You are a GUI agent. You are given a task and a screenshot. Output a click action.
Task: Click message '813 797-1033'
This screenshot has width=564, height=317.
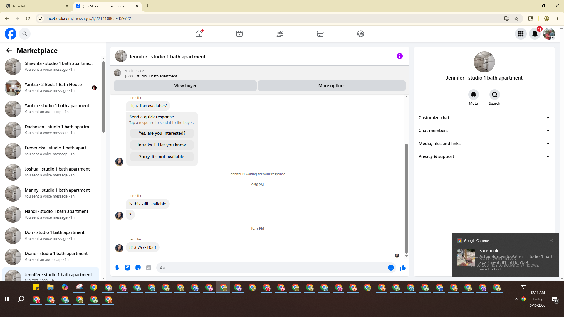pyautogui.click(x=142, y=247)
